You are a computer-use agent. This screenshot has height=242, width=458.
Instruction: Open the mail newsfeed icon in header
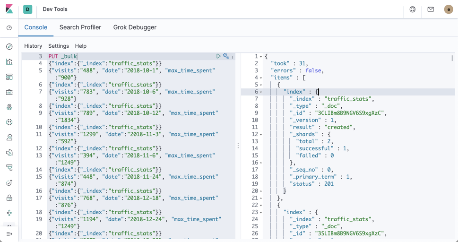[x=431, y=9]
